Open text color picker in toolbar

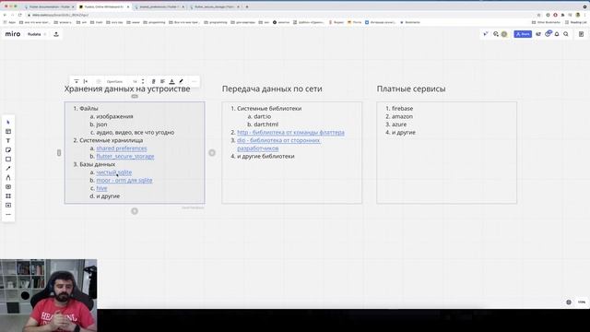coord(172,81)
